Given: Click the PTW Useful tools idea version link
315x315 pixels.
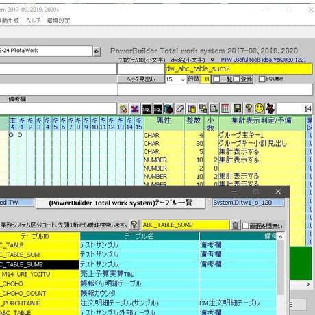Looking at the screenshot, I should (264, 60).
